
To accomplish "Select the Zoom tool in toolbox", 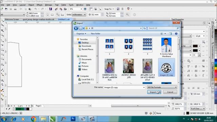I will [x=2, y=35].
